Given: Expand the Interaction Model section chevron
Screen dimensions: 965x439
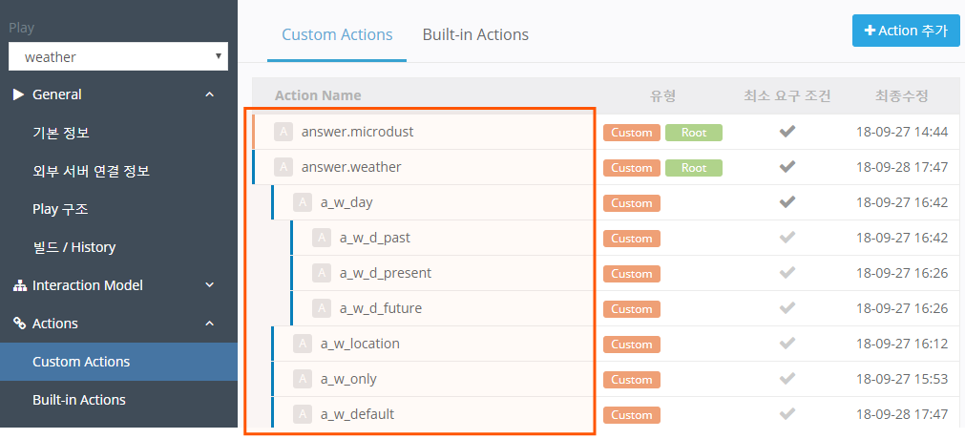Looking at the screenshot, I should coord(210,285).
